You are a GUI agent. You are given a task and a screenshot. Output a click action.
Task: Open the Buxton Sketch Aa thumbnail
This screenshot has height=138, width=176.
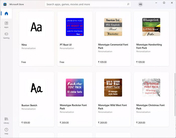pos(36,88)
